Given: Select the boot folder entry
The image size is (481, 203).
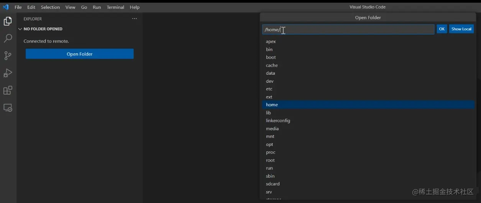Looking at the screenshot, I should coord(368,57).
